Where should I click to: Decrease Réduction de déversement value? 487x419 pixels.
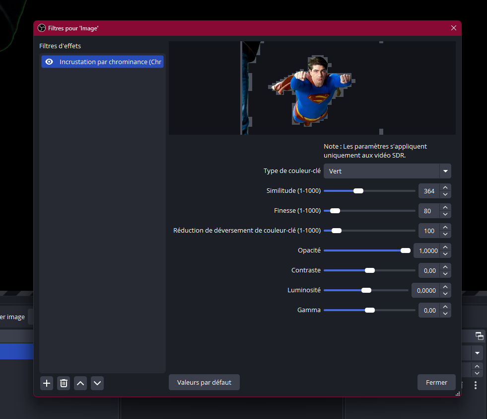tap(445, 234)
